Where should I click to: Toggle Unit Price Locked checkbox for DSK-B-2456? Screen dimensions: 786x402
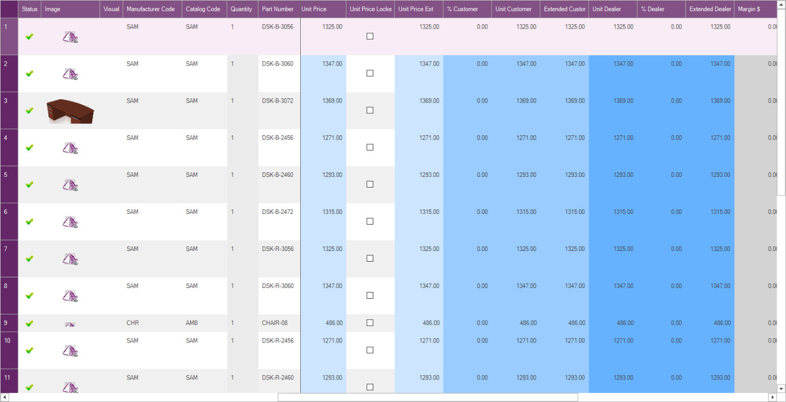[x=370, y=148]
